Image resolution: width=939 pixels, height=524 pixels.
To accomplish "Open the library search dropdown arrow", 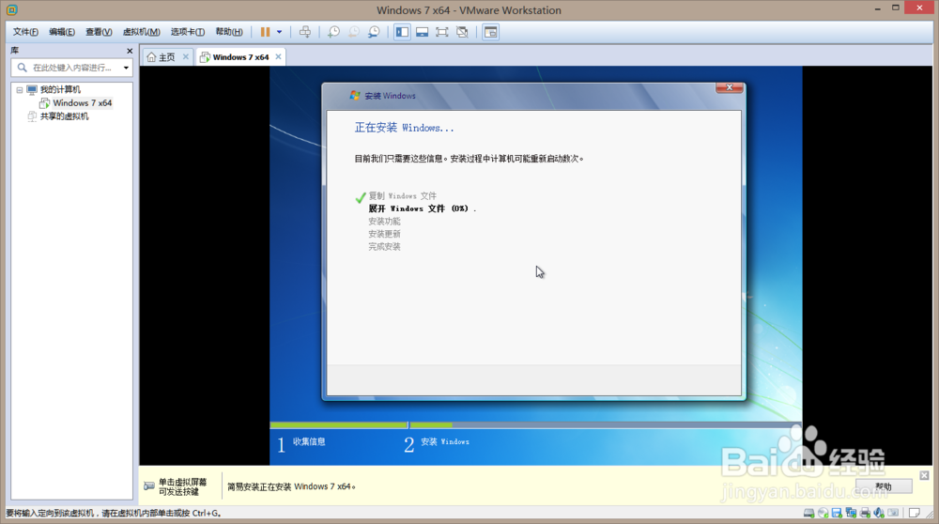I will (x=126, y=68).
